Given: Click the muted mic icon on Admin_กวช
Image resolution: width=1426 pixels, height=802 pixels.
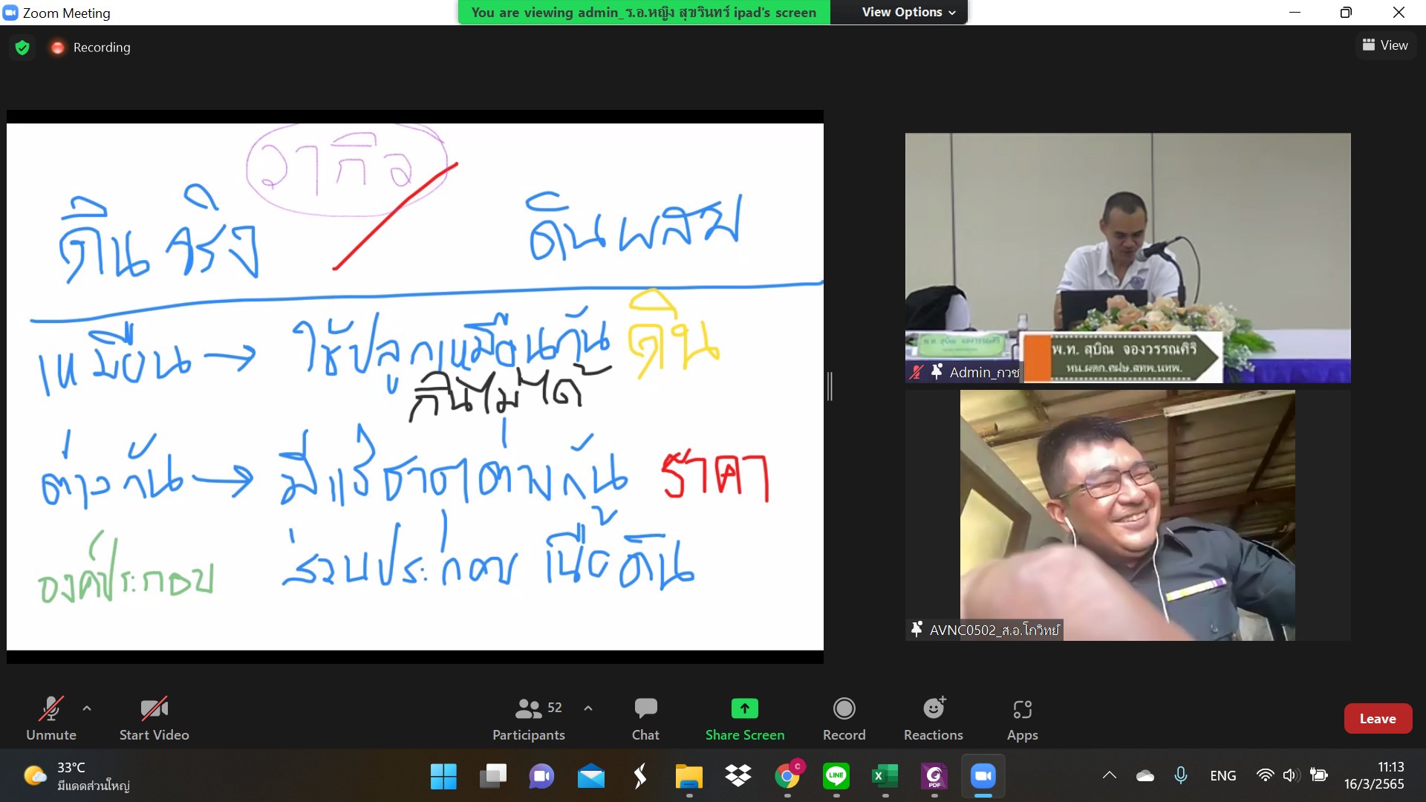Looking at the screenshot, I should click(917, 372).
